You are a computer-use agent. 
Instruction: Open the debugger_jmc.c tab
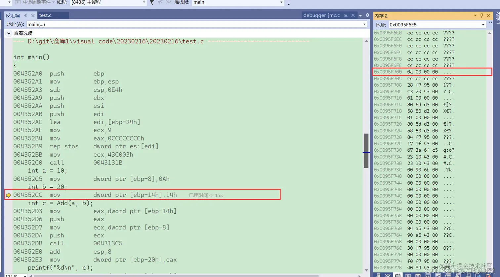click(x=321, y=15)
